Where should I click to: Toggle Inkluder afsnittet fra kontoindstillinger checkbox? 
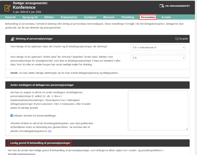point(12,116)
